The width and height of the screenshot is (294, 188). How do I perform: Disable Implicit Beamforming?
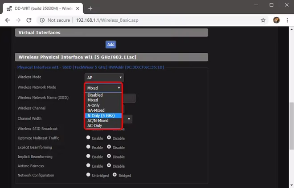pos(109,156)
